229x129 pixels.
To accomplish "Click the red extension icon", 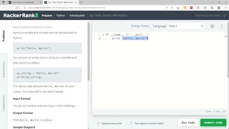I will (191, 8).
